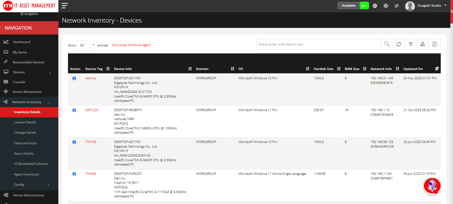453x204 pixels.
Task: Open NI Blacklisted Software submenu item
Action: pyautogui.click(x=31, y=164)
